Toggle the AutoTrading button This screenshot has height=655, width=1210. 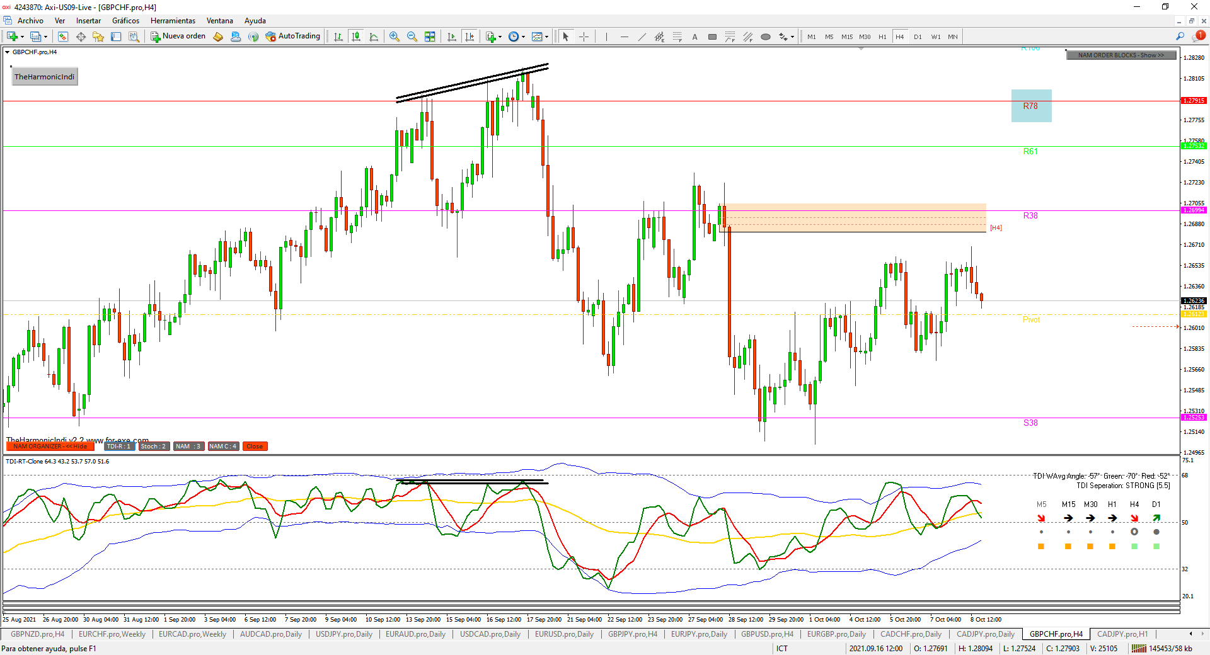point(293,37)
